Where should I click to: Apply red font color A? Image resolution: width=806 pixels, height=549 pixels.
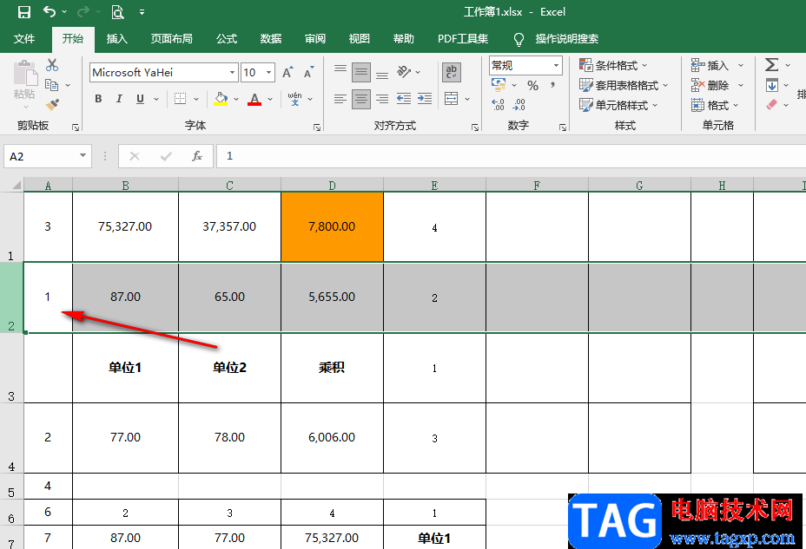coord(254,99)
